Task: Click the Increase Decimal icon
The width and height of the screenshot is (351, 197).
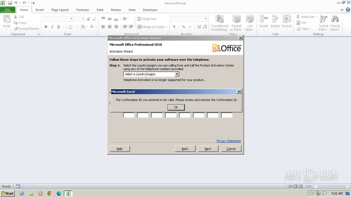Action: (199, 27)
